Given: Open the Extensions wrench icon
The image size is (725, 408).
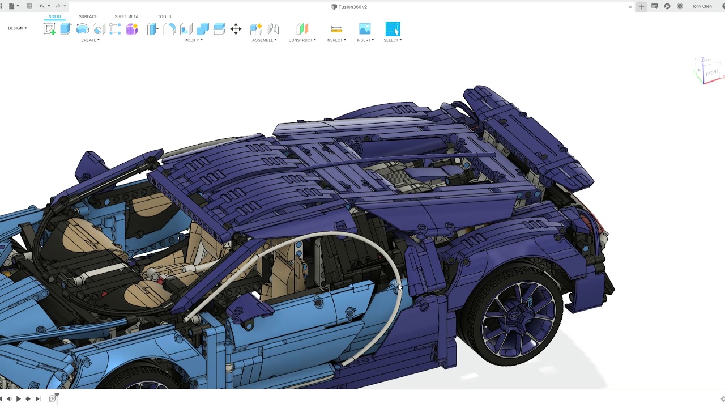Looking at the screenshot, I should pyautogui.click(x=667, y=6).
